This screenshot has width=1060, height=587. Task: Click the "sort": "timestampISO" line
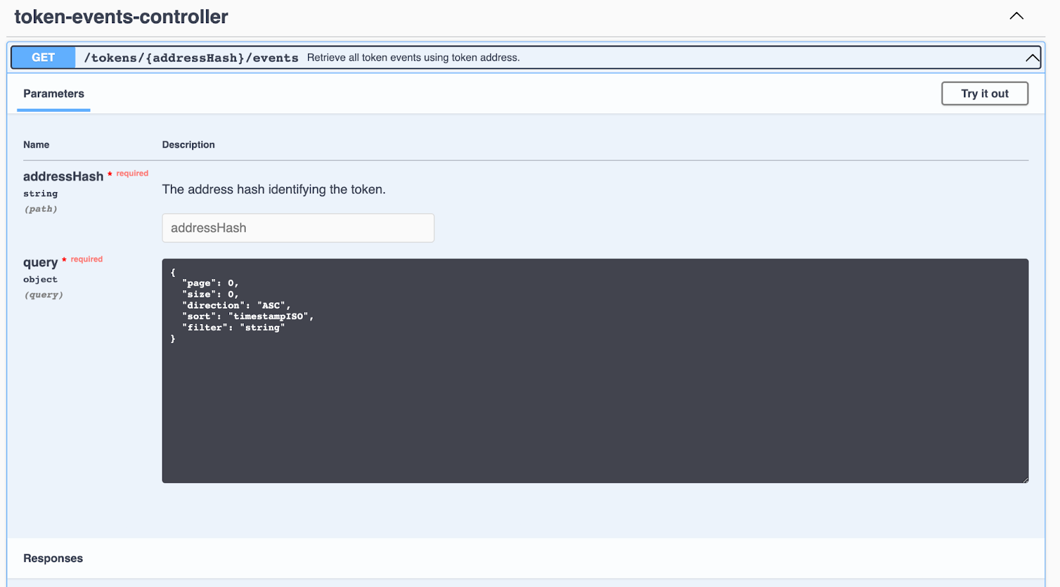coord(248,317)
